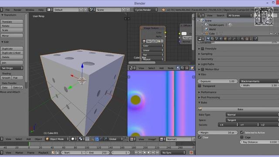Open the Modifiers wrench tab icon
This screenshot has width=279, height=157.
[x=234, y=39]
